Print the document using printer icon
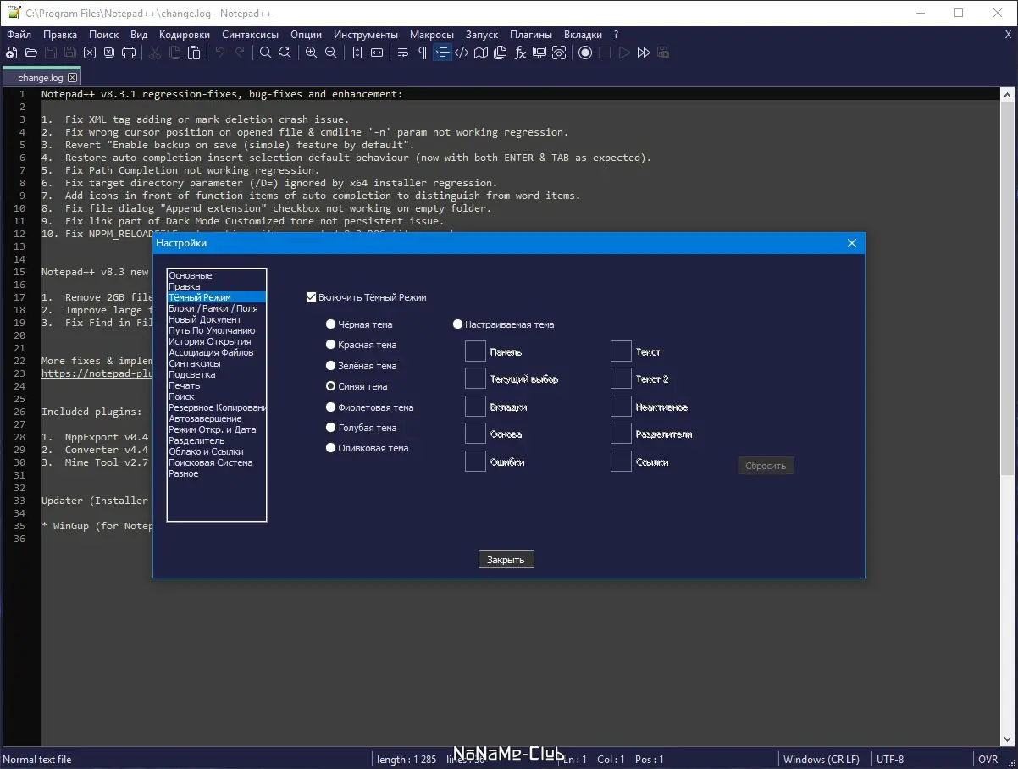This screenshot has height=769, width=1018. pos(129,53)
